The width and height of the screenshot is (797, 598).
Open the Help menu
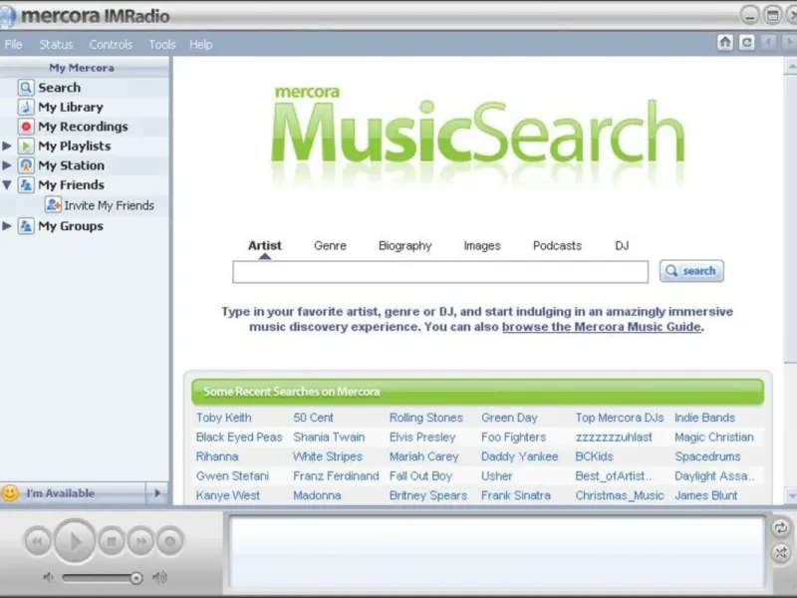(200, 44)
